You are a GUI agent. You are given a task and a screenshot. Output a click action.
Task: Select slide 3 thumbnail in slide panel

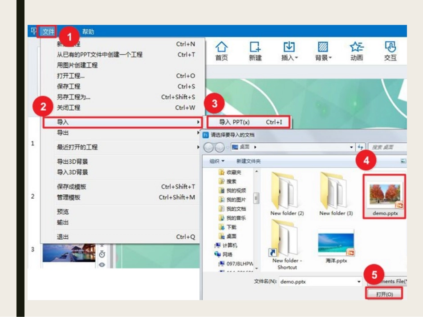point(69,253)
